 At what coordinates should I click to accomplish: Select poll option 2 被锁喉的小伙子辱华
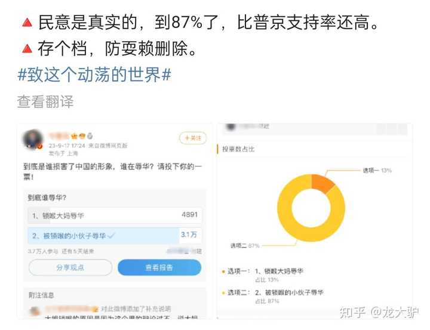(115, 236)
